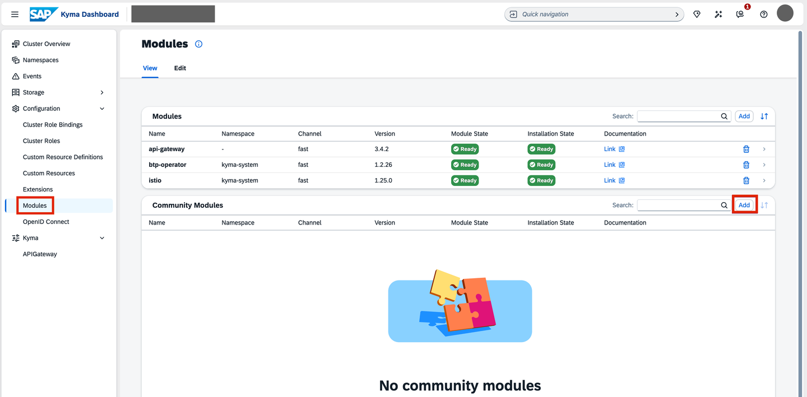Open the hamburger navigation menu
Image resolution: width=807 pixels, height=397 pixels.
click(15, 14)
